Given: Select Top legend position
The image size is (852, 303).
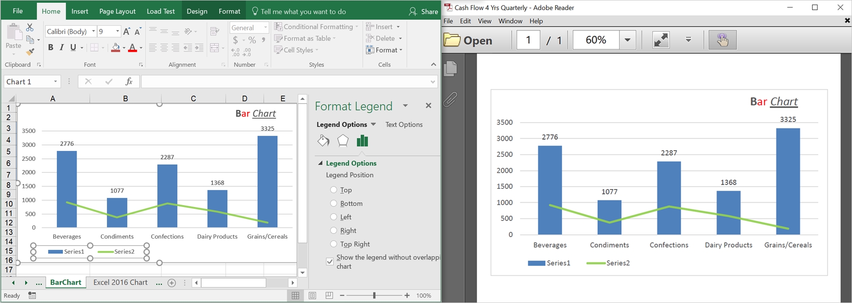Looking at the screenshot, I should coord(333,190).
